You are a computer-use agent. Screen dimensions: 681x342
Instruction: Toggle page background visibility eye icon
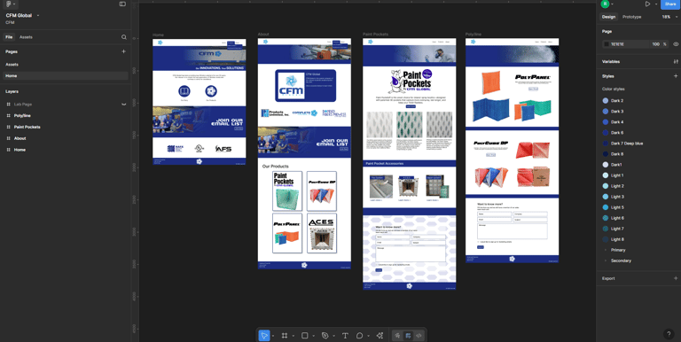[676, 44]
